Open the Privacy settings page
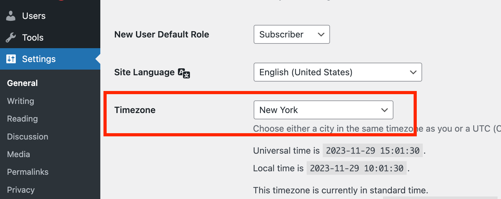This screenshot has height=199, width=501. [21, 190]
